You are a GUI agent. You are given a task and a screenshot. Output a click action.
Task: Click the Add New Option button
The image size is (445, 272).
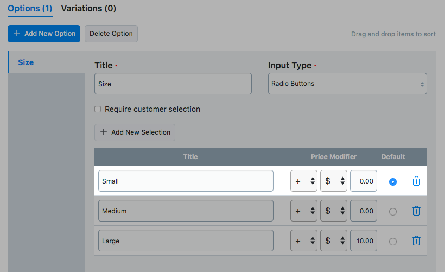tap(44, 34)
